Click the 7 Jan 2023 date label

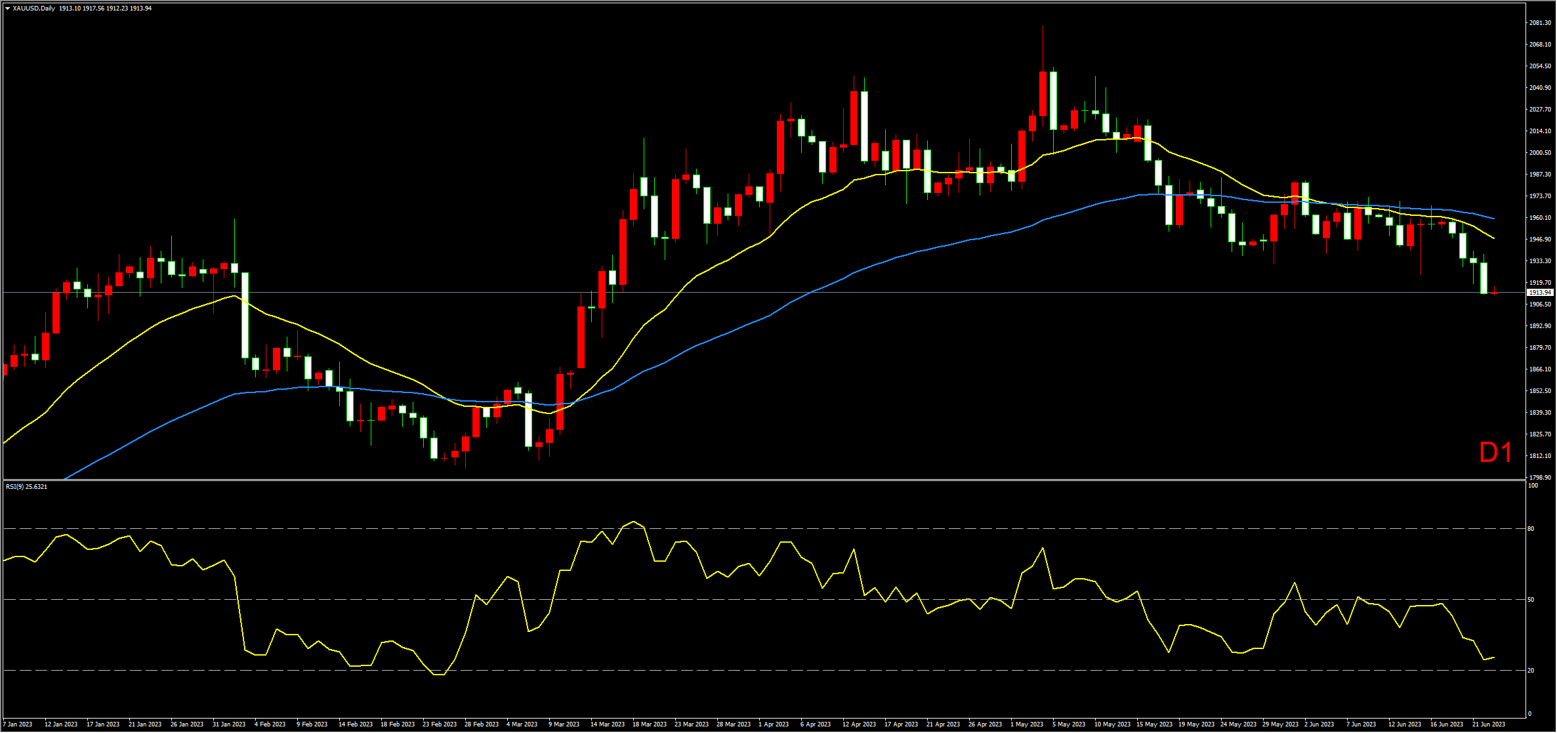click(x=17, y=724)
